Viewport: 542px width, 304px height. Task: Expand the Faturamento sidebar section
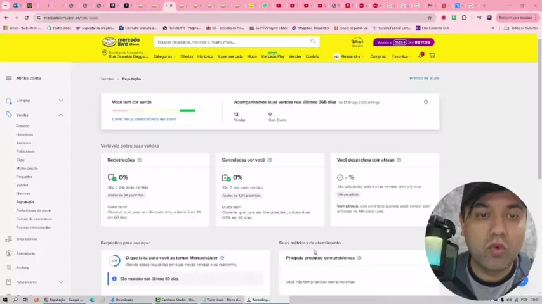[61, 282]
